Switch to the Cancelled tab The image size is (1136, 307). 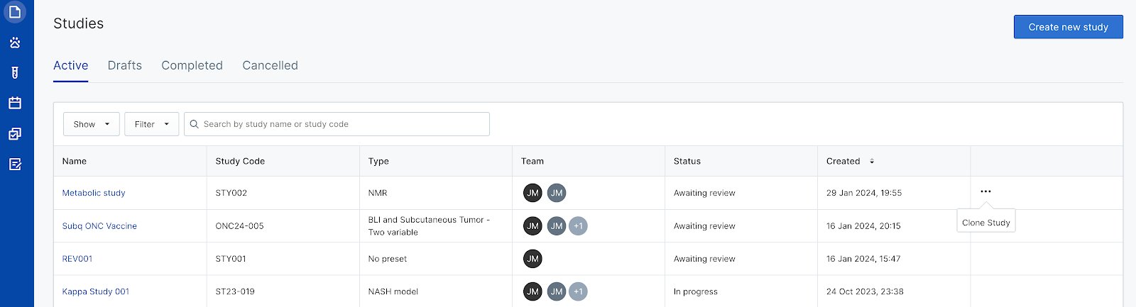pos(270,65)
